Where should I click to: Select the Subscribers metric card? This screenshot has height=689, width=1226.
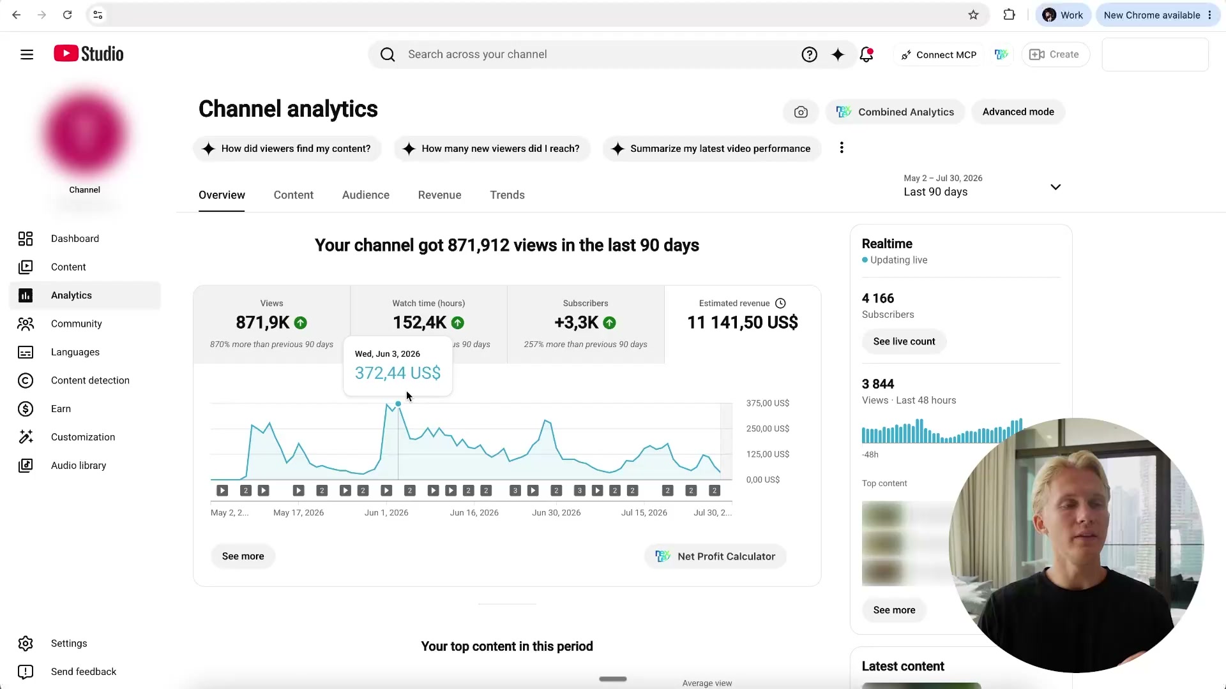click(x=586, y=324)
